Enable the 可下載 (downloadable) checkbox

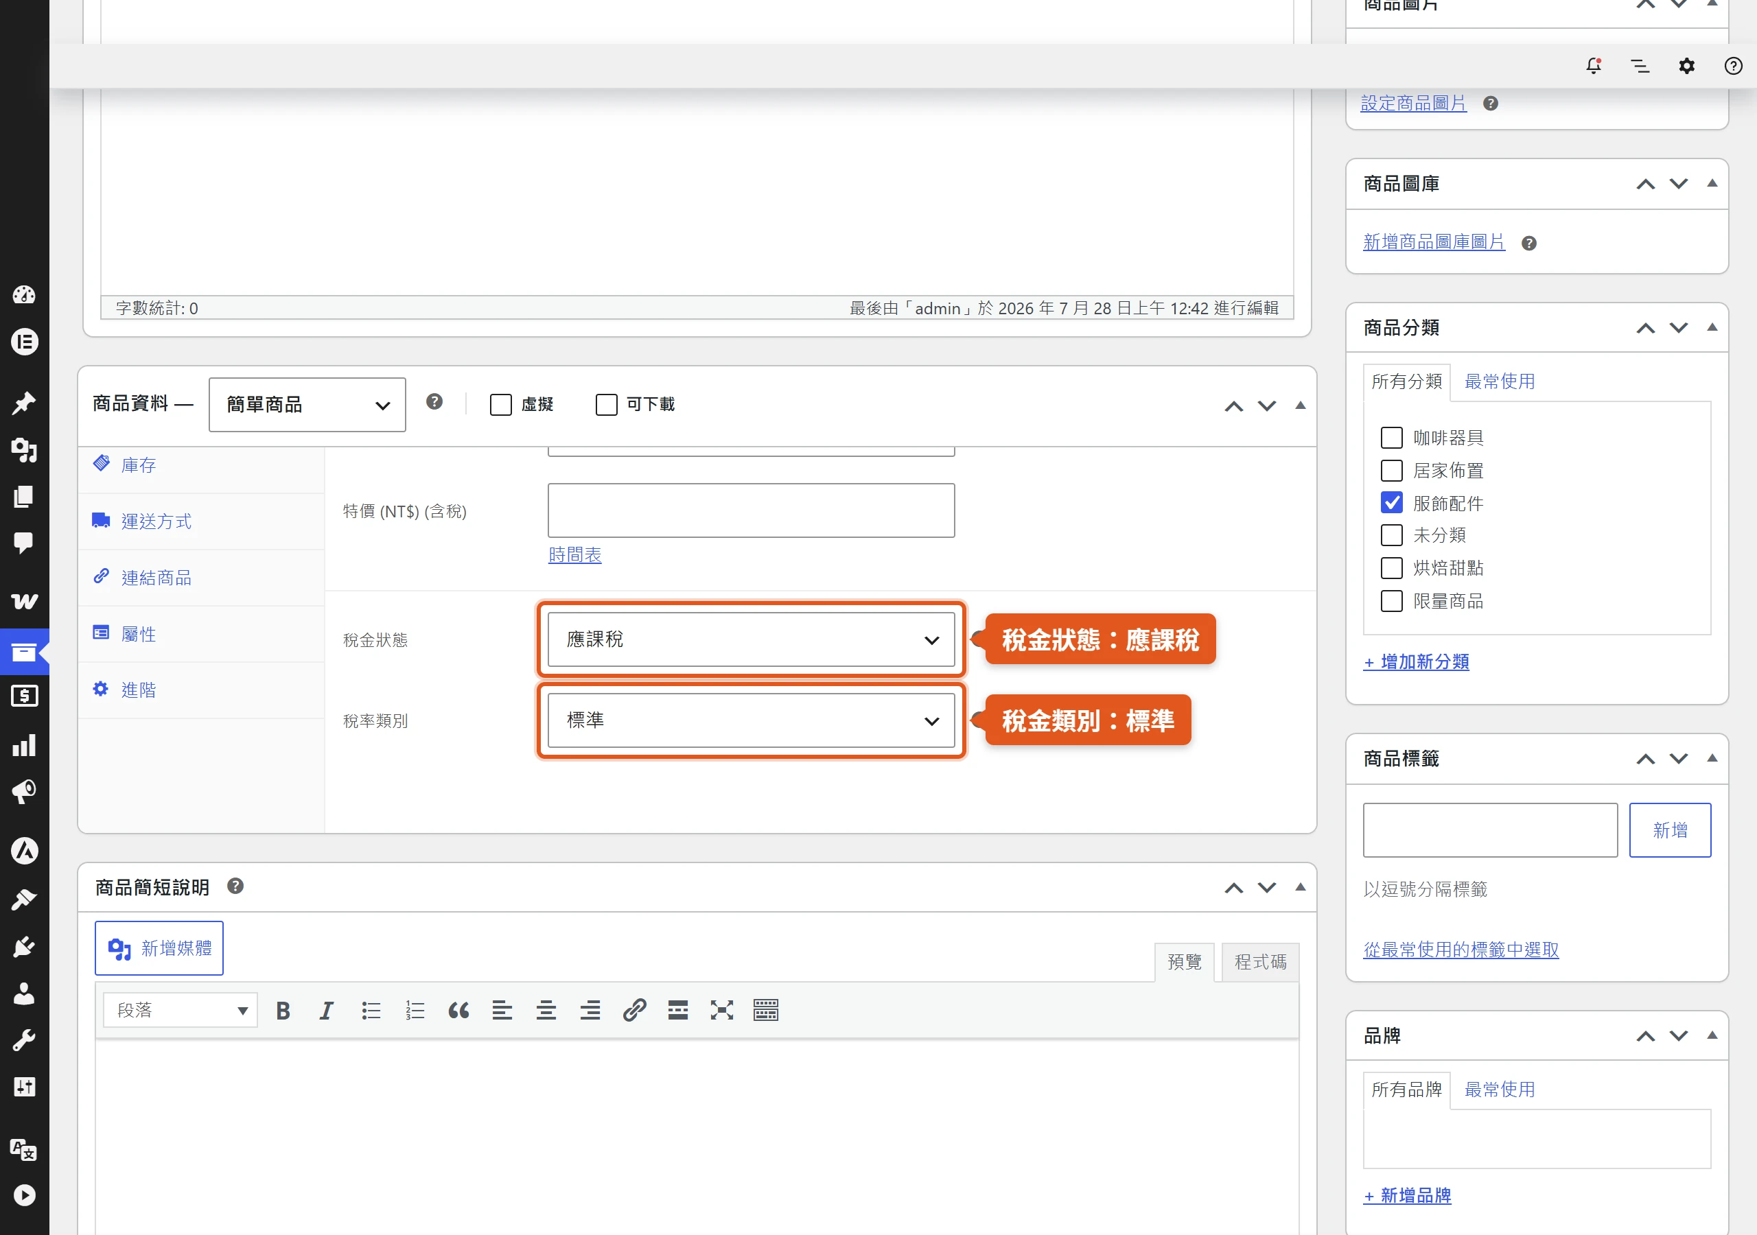tap(606, 405)
